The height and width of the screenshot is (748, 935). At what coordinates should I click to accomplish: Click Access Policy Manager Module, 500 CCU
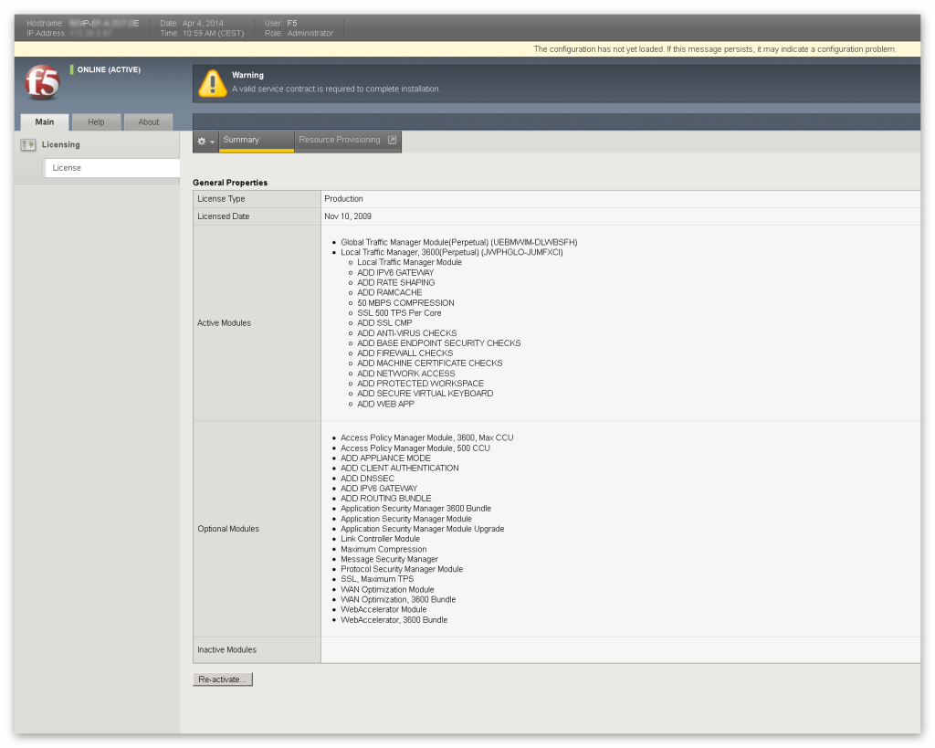pos(415,448)
